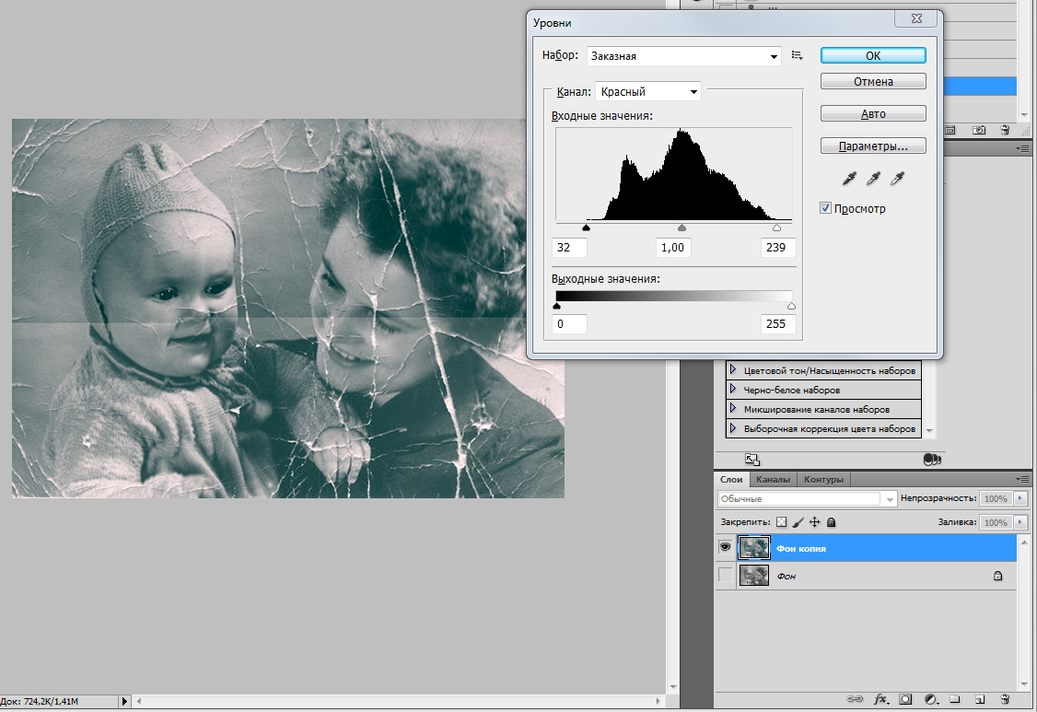
Task: Open the Набор preset dropdown
Action: [683, 56]
